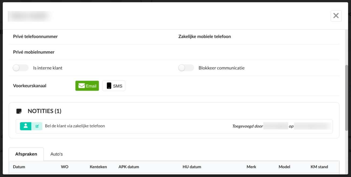Sort table by Kenteken column header
Image resolution: width=351 pixels, height=177 pixels.
coord(98,167)
